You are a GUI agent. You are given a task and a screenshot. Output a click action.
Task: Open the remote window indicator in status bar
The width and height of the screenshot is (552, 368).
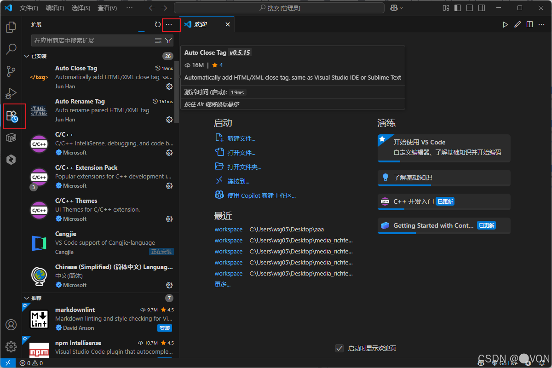click(8, 363)
